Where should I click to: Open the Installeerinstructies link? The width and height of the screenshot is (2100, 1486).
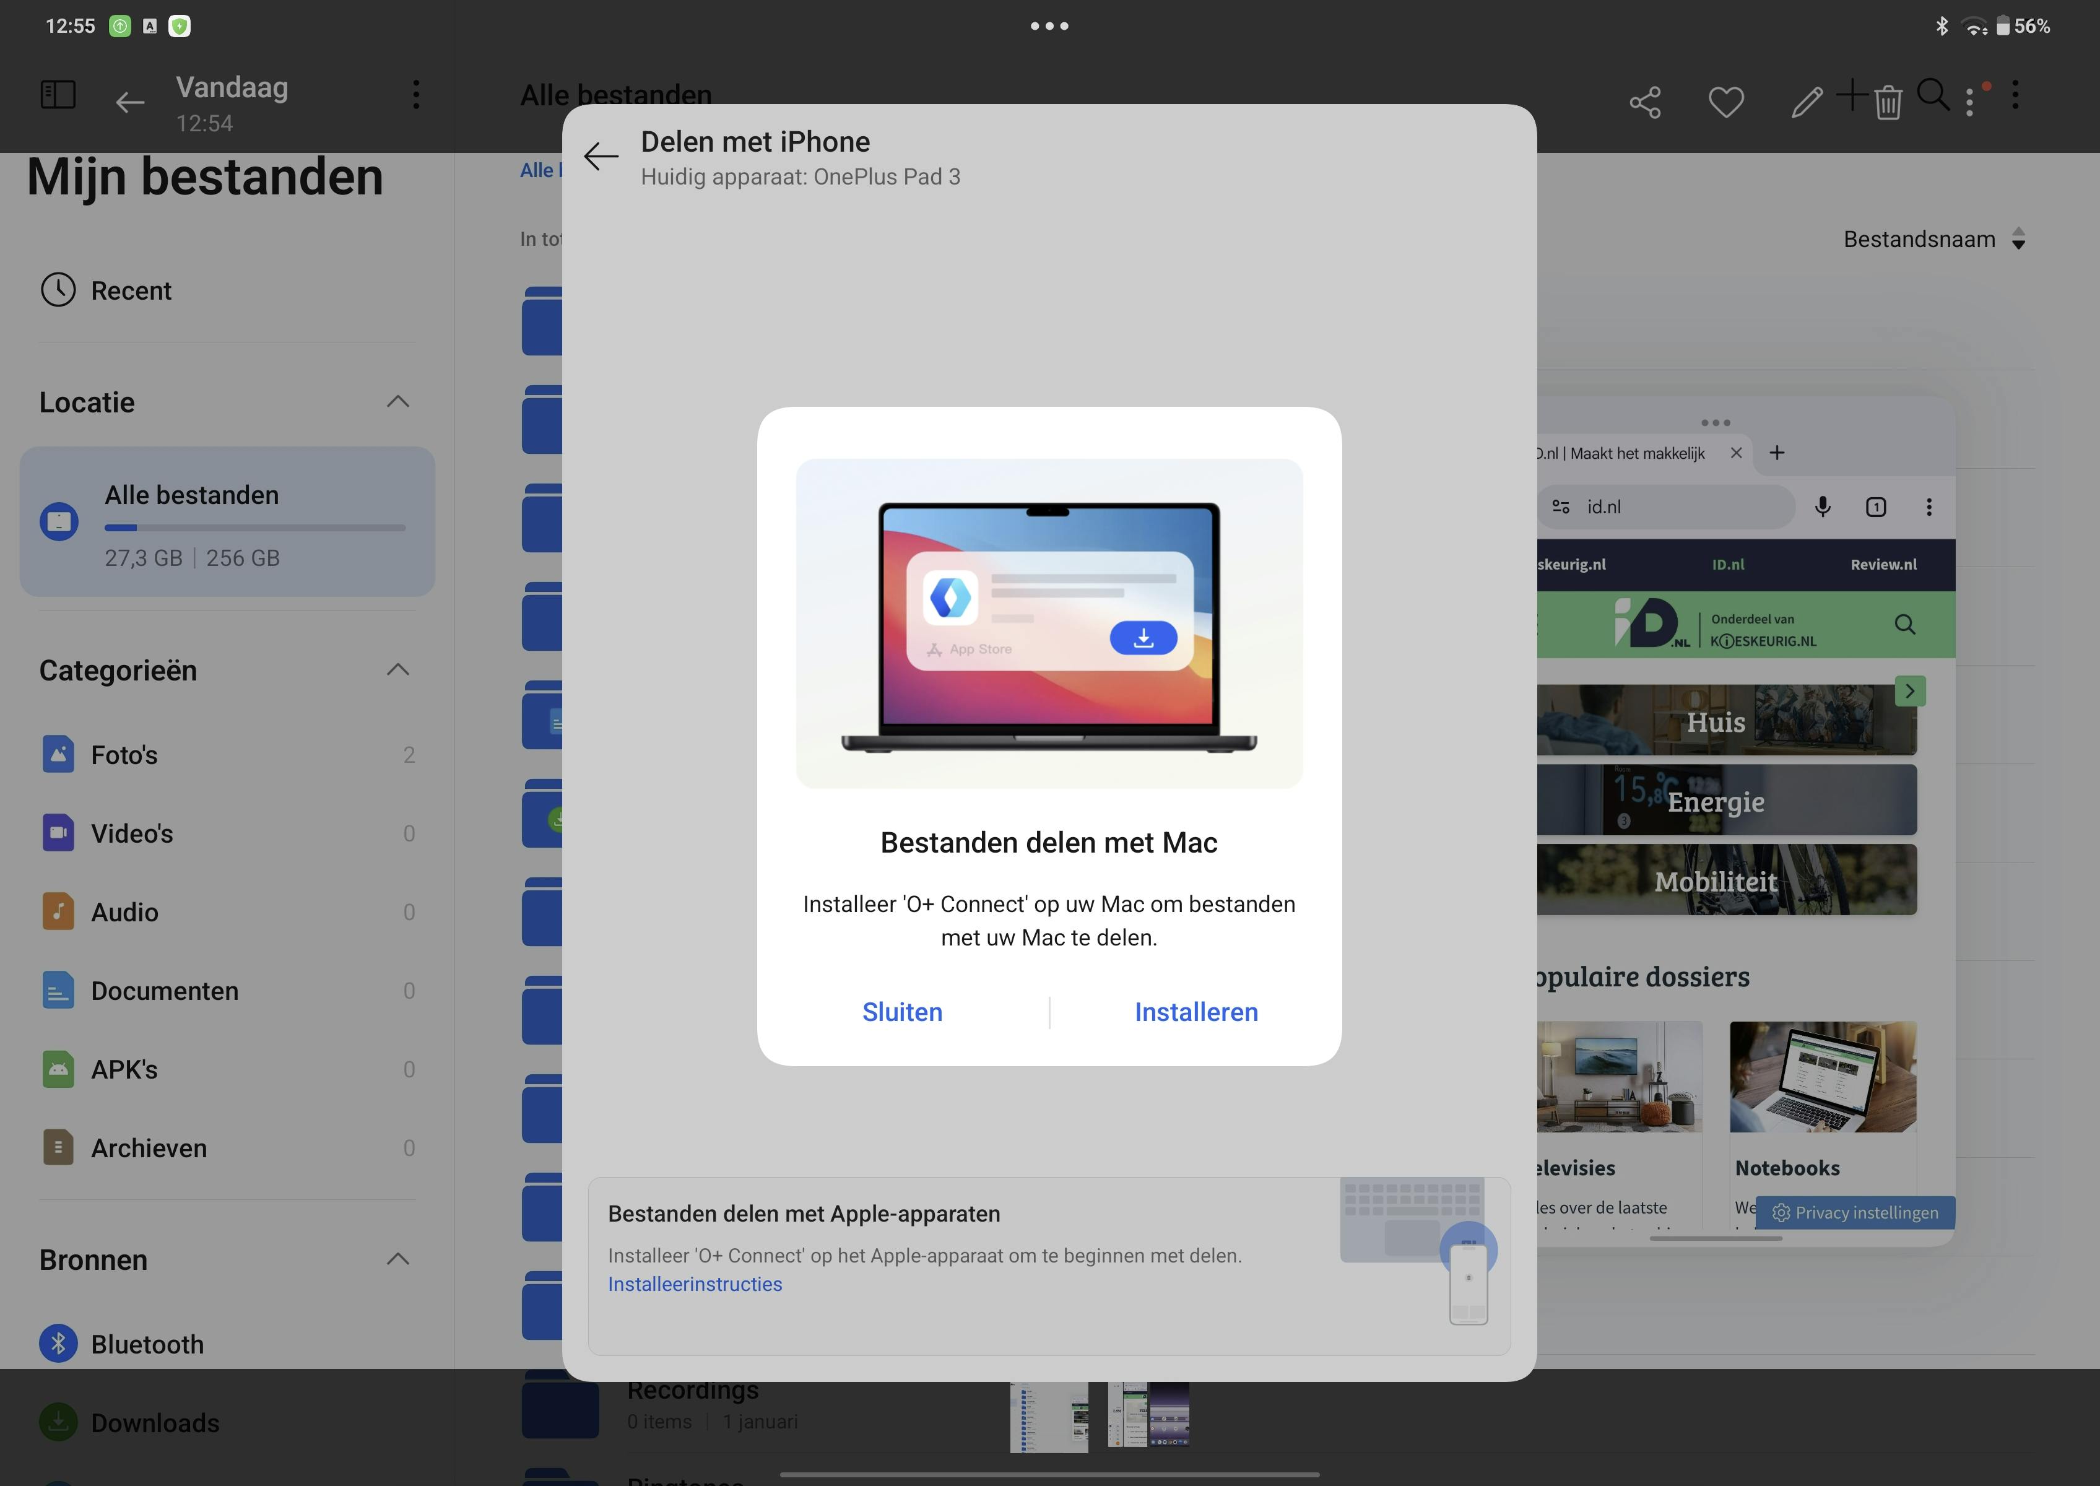point(695,1284)
